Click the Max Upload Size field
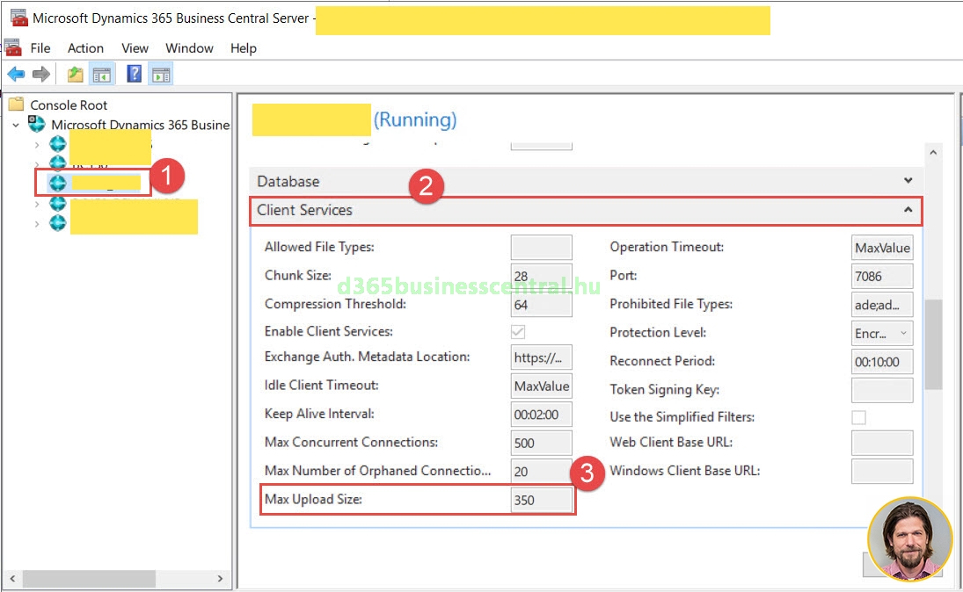 (541, 500)
